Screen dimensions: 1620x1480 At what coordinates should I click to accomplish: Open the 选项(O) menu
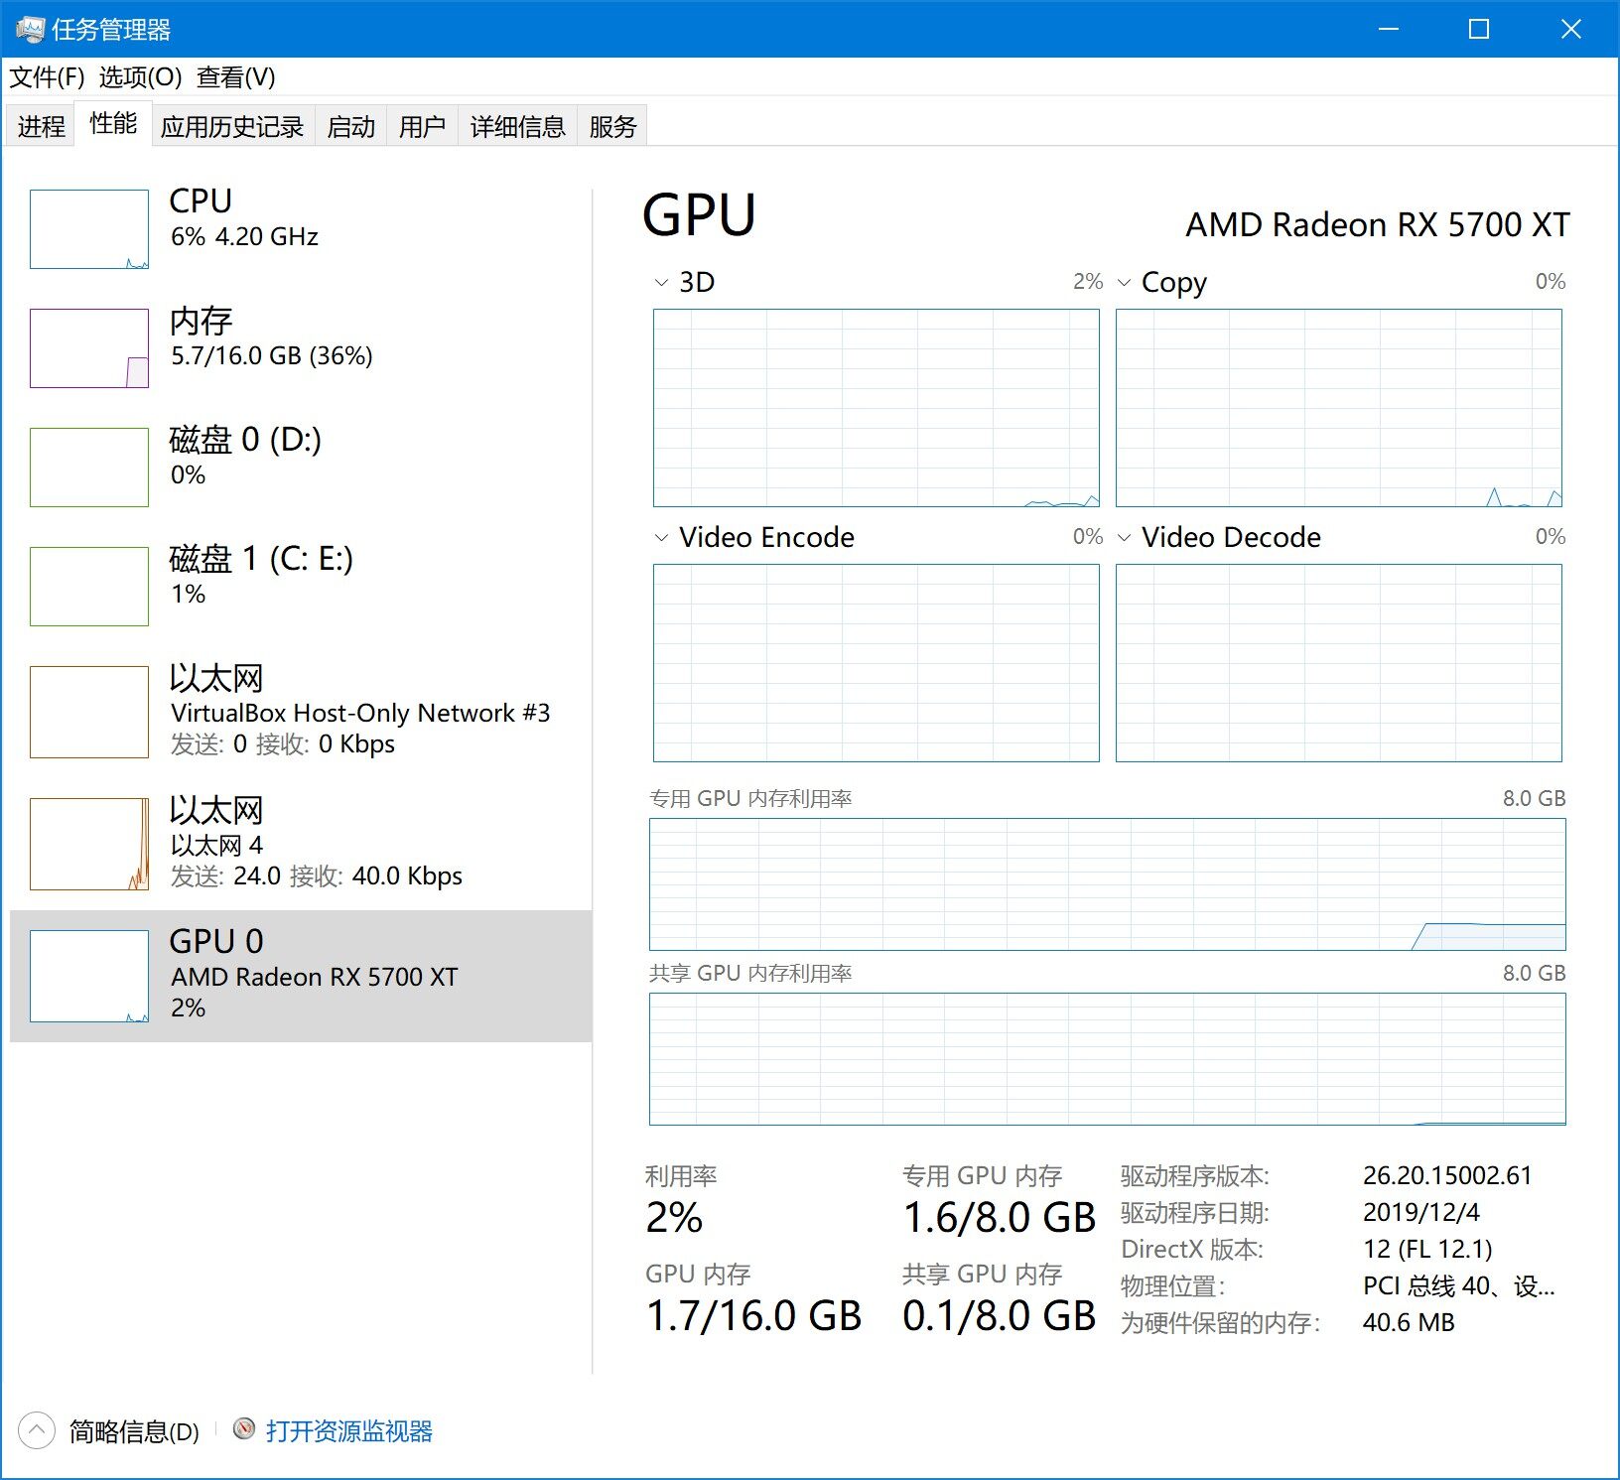(140, 77)
